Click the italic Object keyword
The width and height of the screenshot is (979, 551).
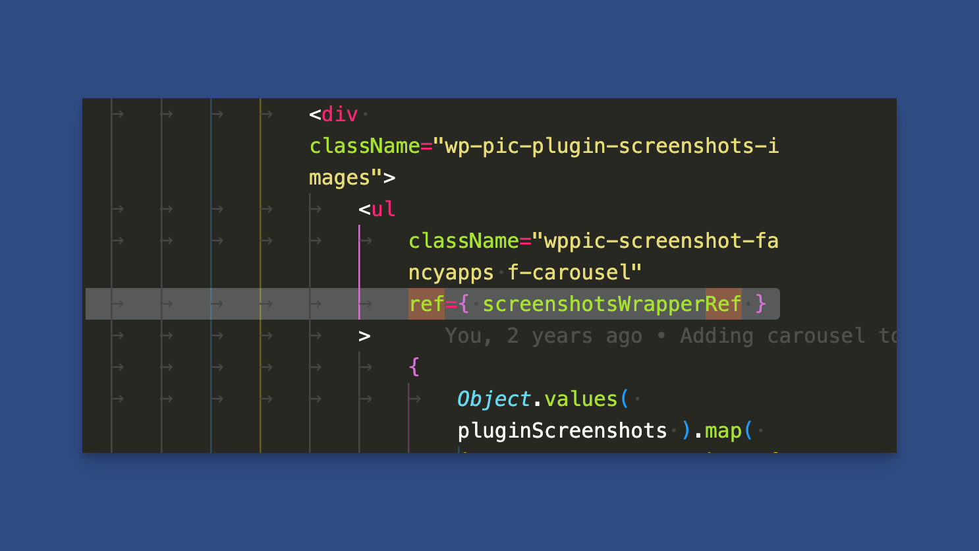click(x=493, y=399)
